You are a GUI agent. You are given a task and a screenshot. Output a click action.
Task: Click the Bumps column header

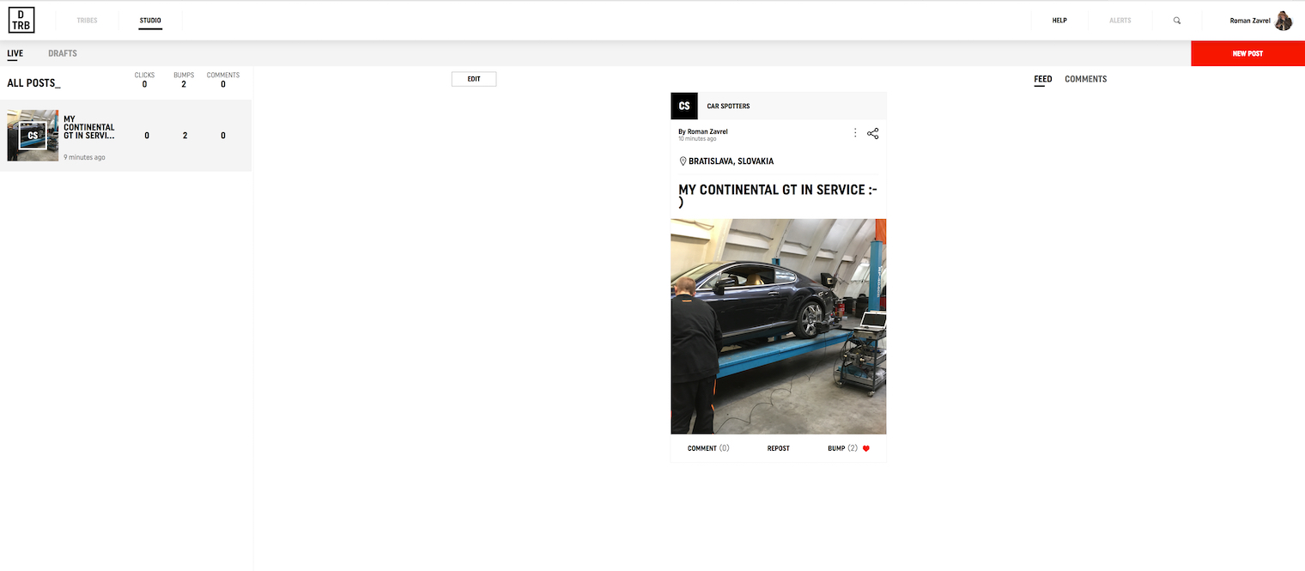tap(184, 76)
